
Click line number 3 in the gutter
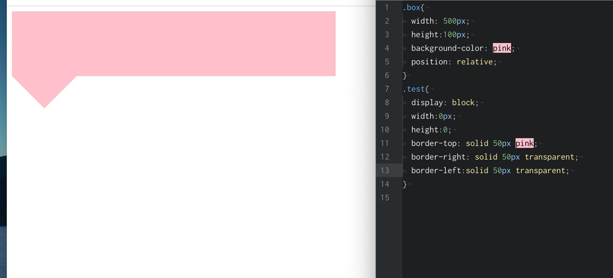[x=387, y=35]
